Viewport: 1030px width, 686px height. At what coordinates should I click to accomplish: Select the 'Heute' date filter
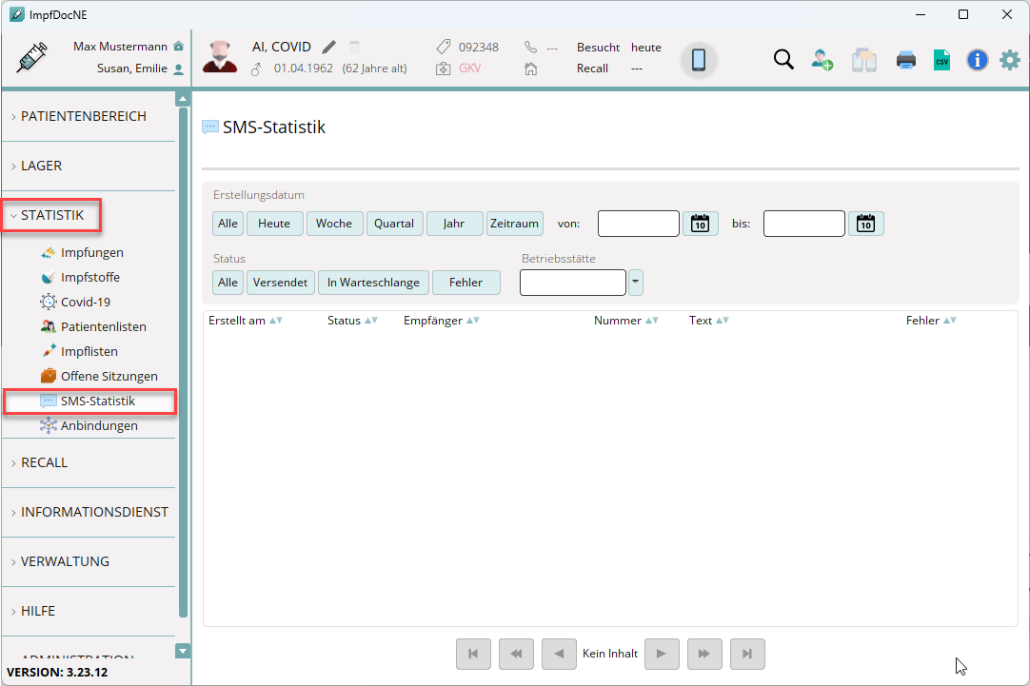[274, 224]
